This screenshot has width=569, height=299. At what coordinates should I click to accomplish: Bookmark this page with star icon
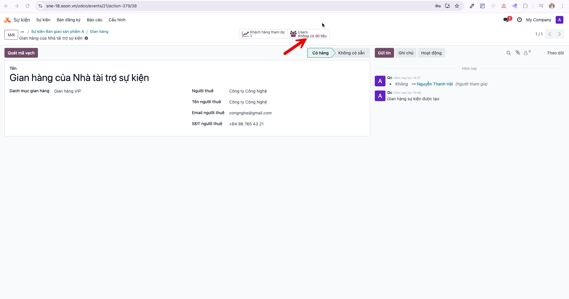(x=457, y=6)
